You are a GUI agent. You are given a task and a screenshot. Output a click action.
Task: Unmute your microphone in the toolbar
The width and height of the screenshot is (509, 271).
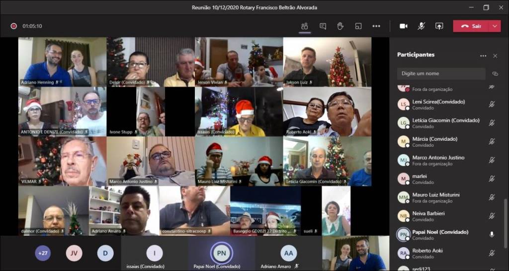tap(421, 26)
